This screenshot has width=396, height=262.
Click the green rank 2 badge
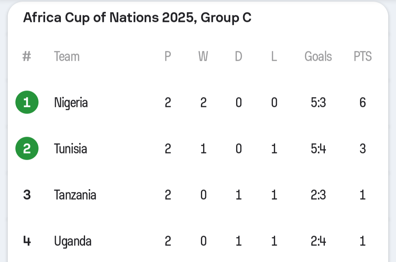tap(27, 149)
